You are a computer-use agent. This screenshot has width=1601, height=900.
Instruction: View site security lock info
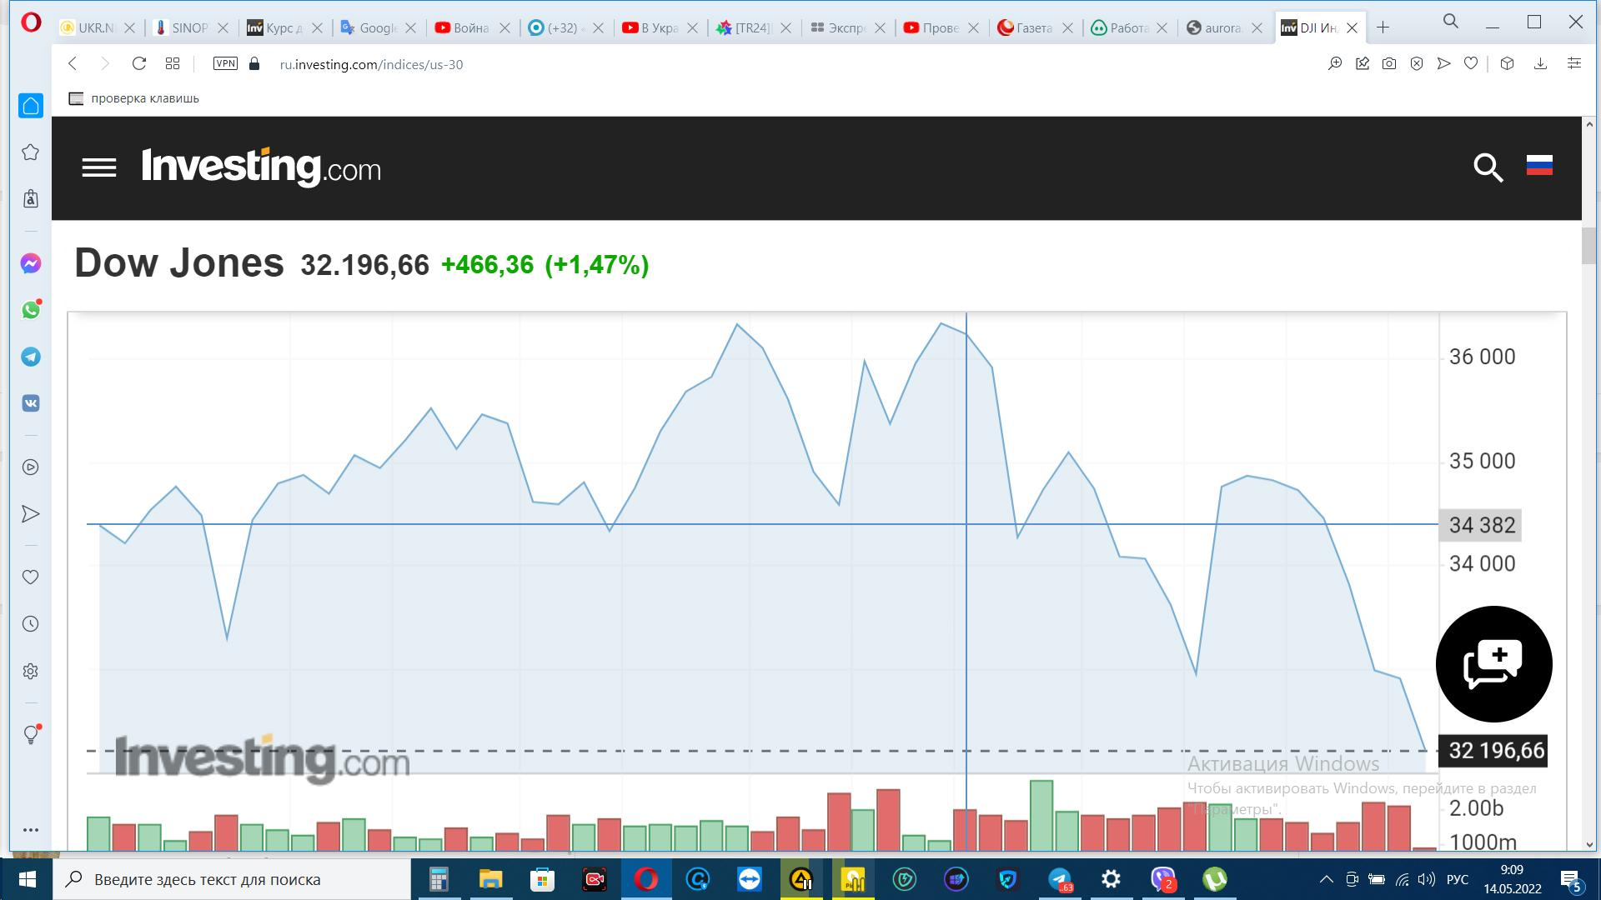[x=255, y=64]
